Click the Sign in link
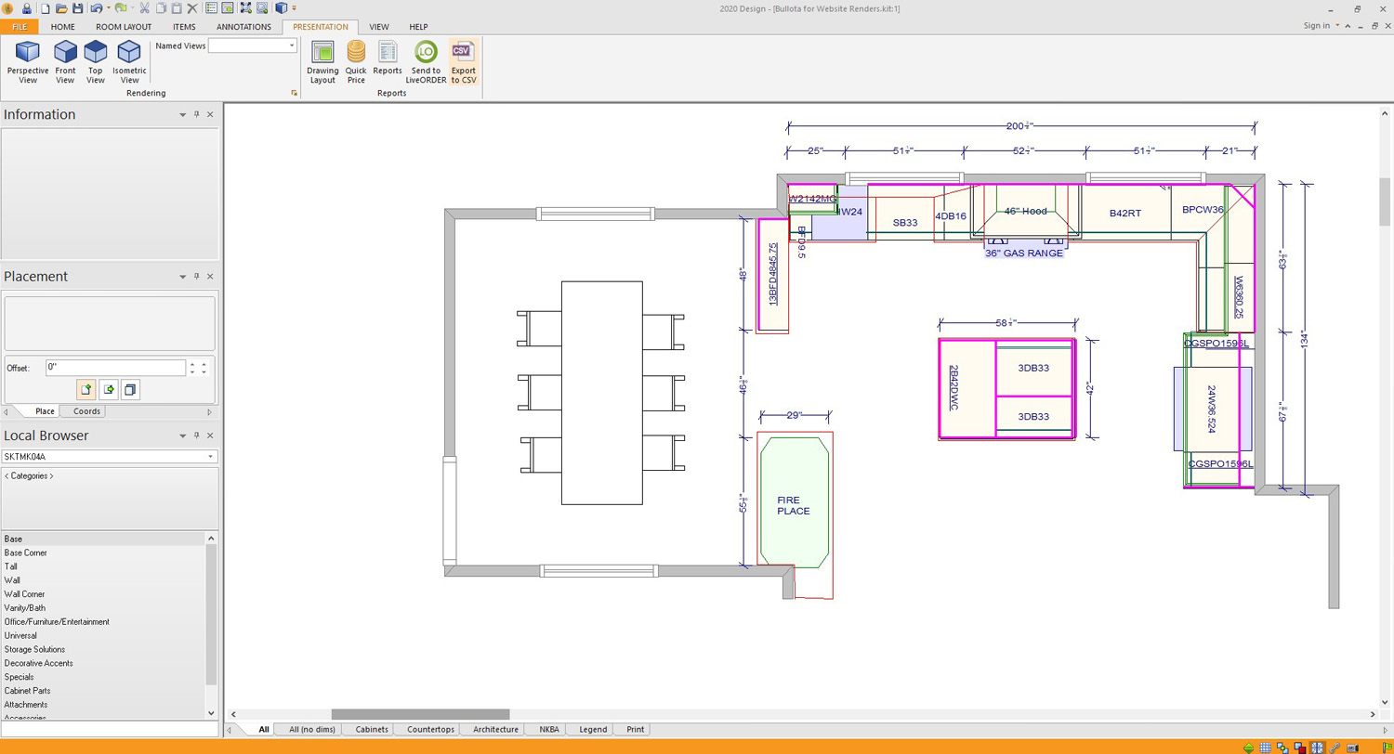 [1316, 26]
